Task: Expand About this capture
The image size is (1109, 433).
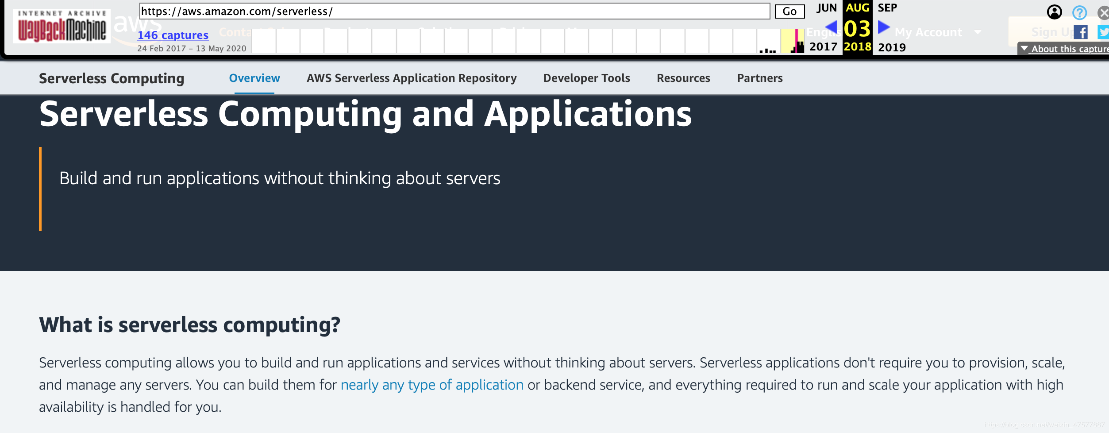Action: pyautogui.click(x=1064, y=49)
